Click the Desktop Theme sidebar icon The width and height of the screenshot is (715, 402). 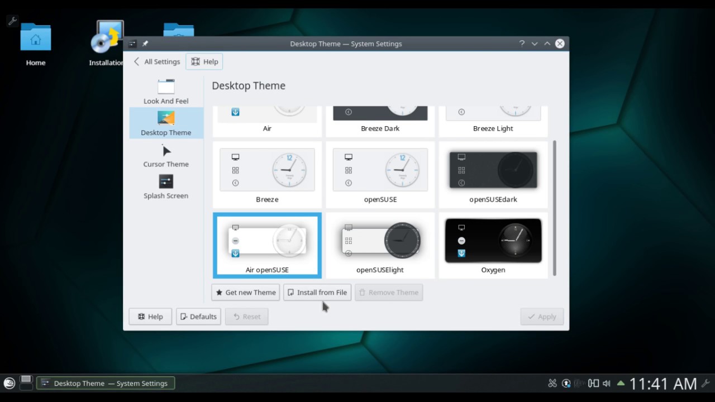click(166, 118)
